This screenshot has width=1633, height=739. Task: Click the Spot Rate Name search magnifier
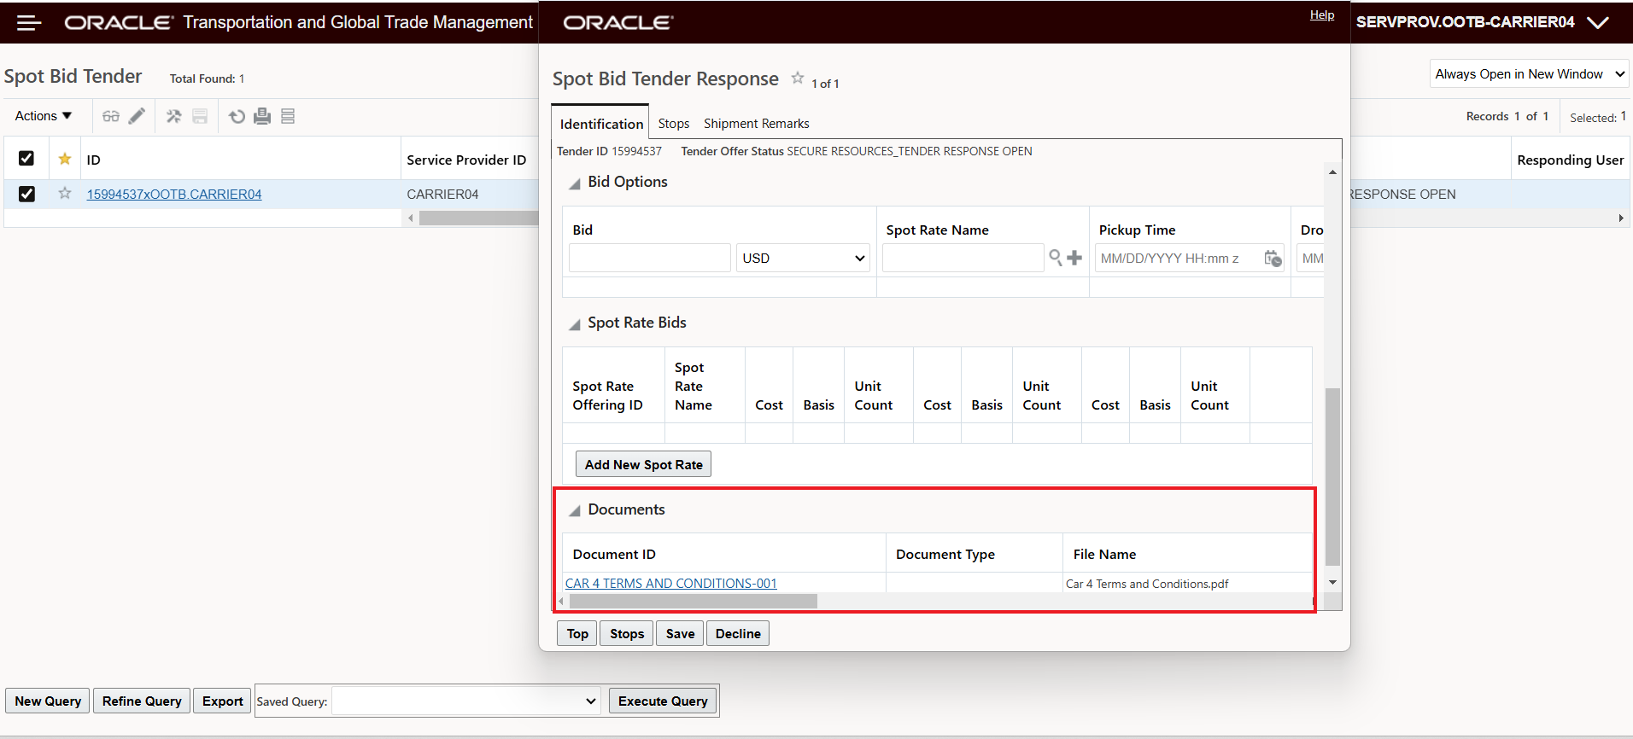[1056, 257]
